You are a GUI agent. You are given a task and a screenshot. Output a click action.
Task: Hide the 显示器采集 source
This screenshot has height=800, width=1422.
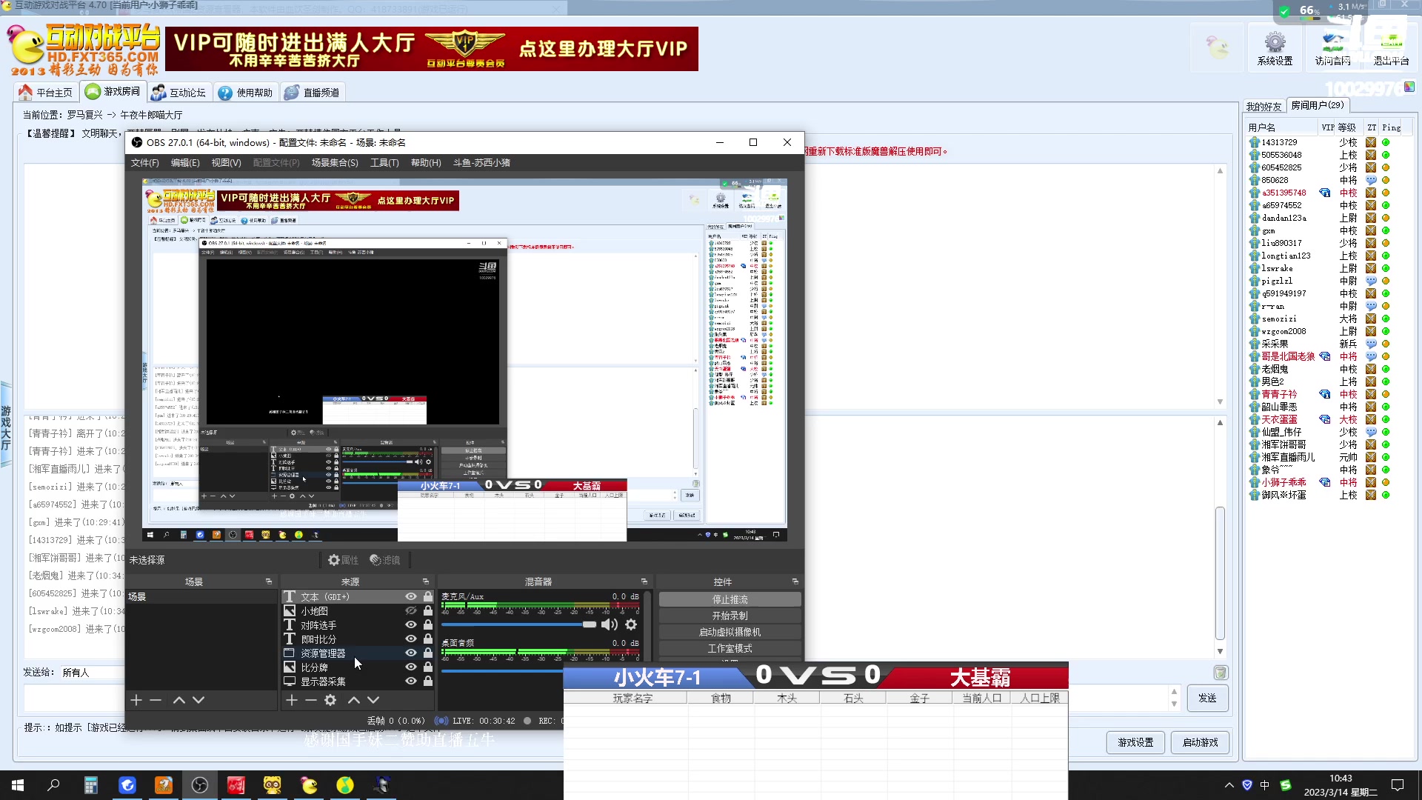click(x=410, y=681)
